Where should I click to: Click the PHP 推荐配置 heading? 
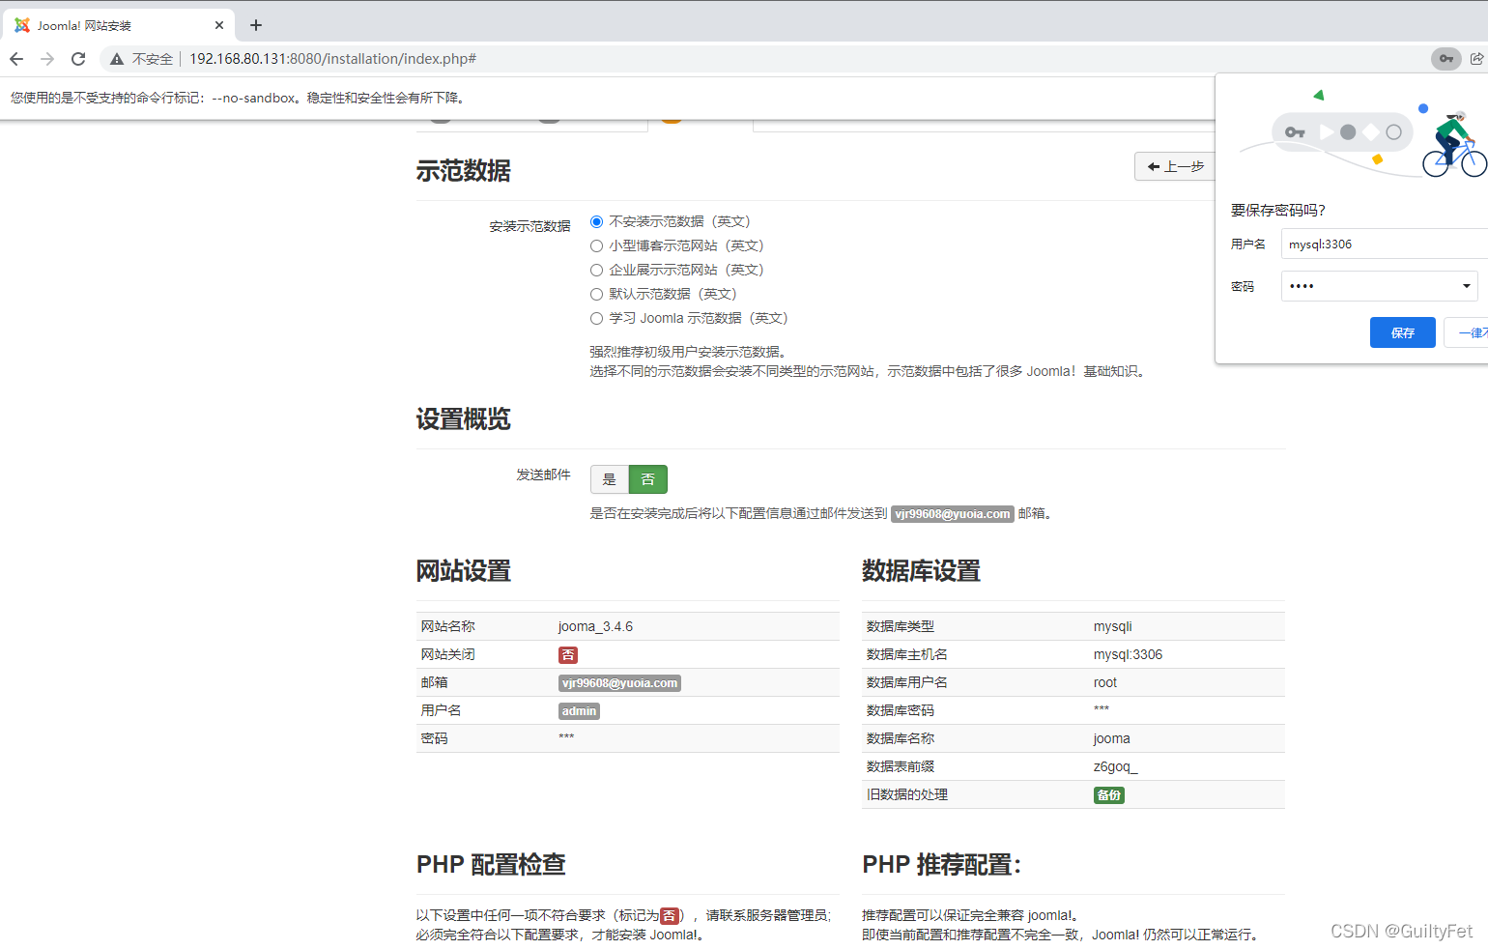click(942, 864)
